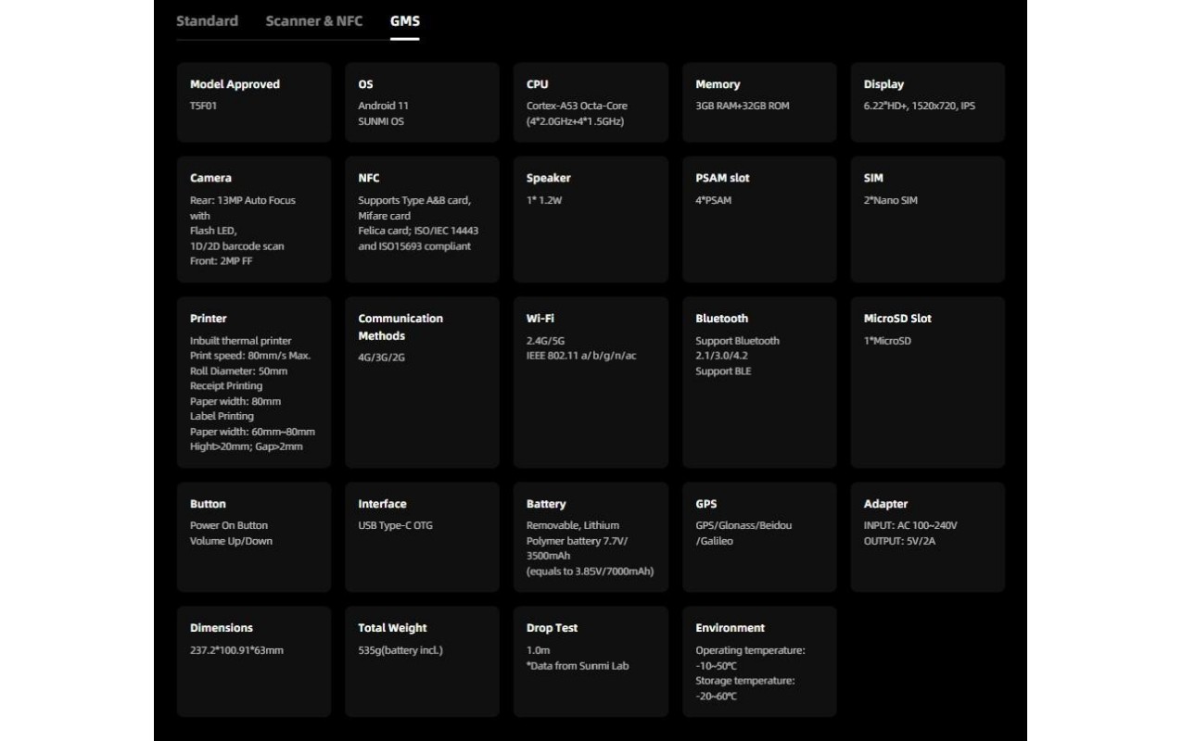Select the Communication Methods card
This screenshot has height=741, width=1182.
[422, 383]
